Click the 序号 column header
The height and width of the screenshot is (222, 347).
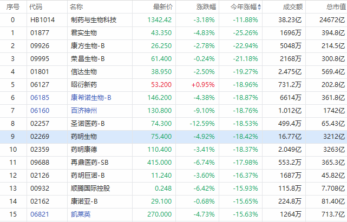[13, 7]
